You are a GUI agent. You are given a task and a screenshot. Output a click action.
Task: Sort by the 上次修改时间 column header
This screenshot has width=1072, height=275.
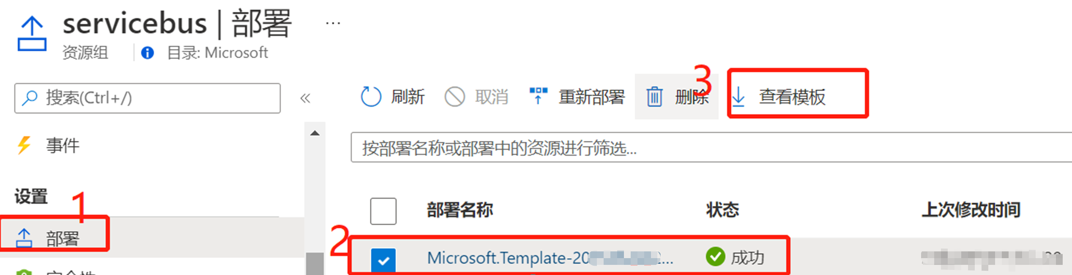[971, 210]
